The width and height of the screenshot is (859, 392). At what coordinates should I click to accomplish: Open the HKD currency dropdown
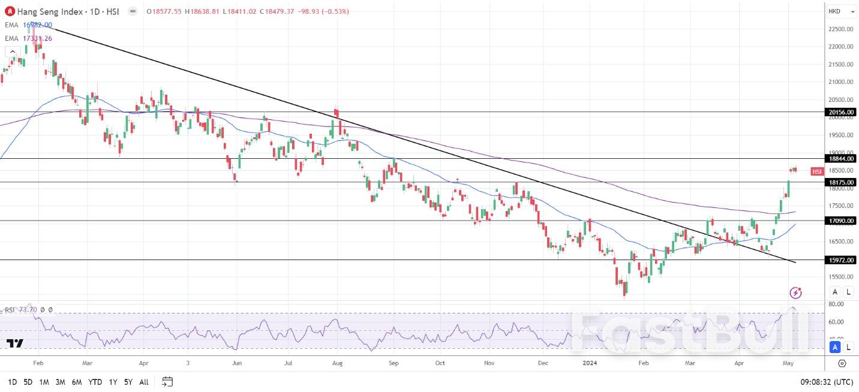840,11
